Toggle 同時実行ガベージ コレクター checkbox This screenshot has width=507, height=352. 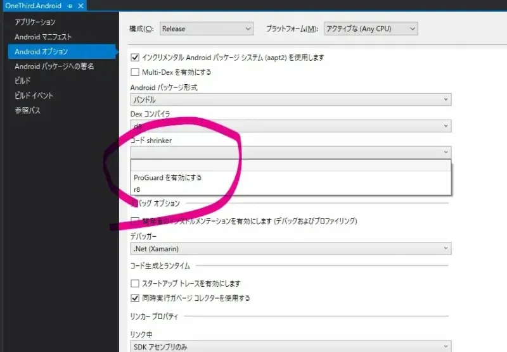[134, 298]
